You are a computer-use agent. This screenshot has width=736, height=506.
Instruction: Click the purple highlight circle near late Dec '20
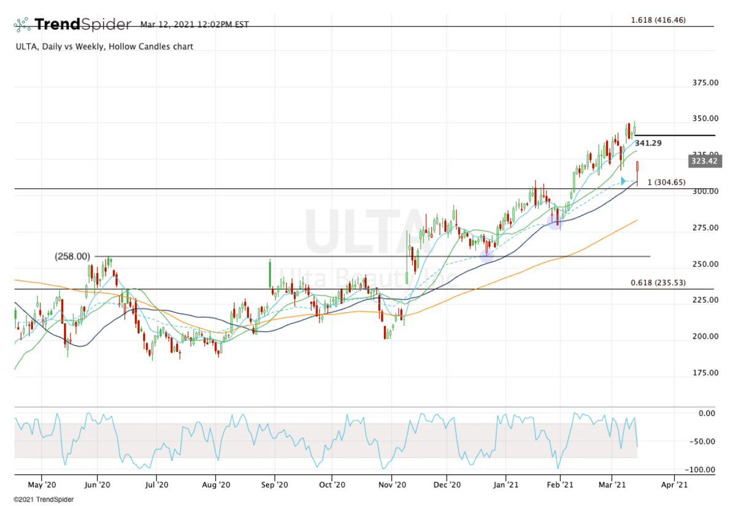coord(487,255)
